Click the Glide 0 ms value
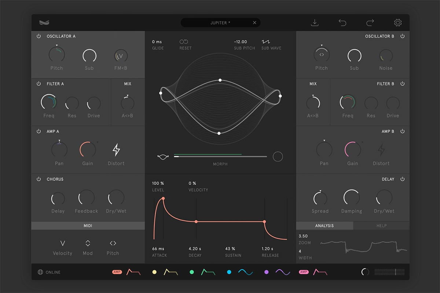This screenshot has height=293, width=440. tap(157, 42)
